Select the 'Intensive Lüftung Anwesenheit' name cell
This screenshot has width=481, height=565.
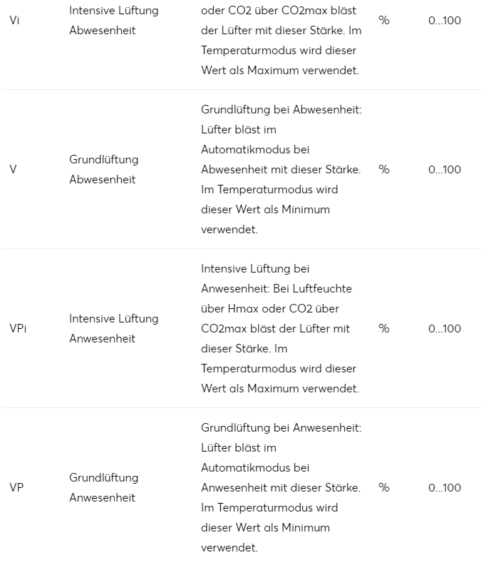pos(113,329)
